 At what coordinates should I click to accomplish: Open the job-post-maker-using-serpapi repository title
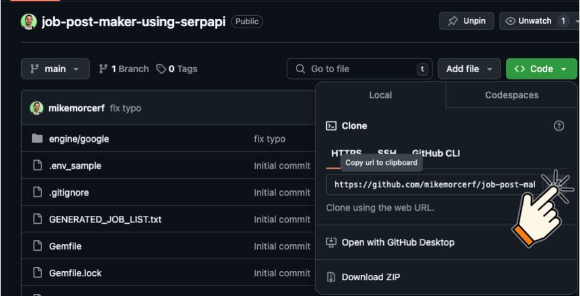[x=134, y=22]
